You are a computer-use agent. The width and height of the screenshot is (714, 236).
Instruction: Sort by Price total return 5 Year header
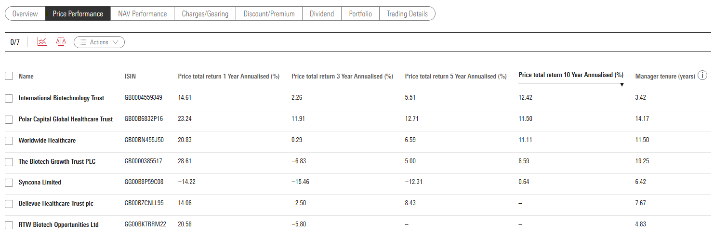coord(456,76)
